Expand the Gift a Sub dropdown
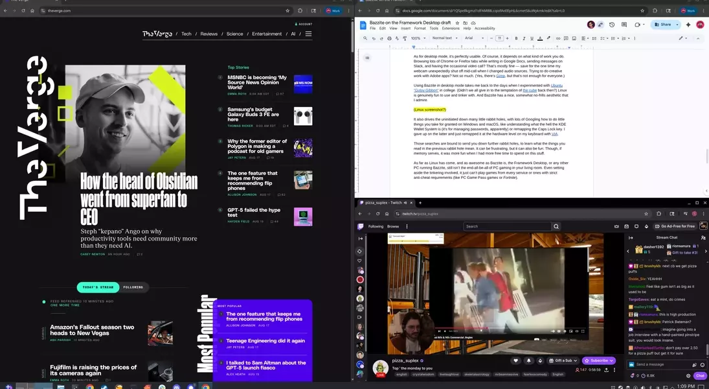Image resolution: width=709 pixels, height=389 pixels. point(575,360)
